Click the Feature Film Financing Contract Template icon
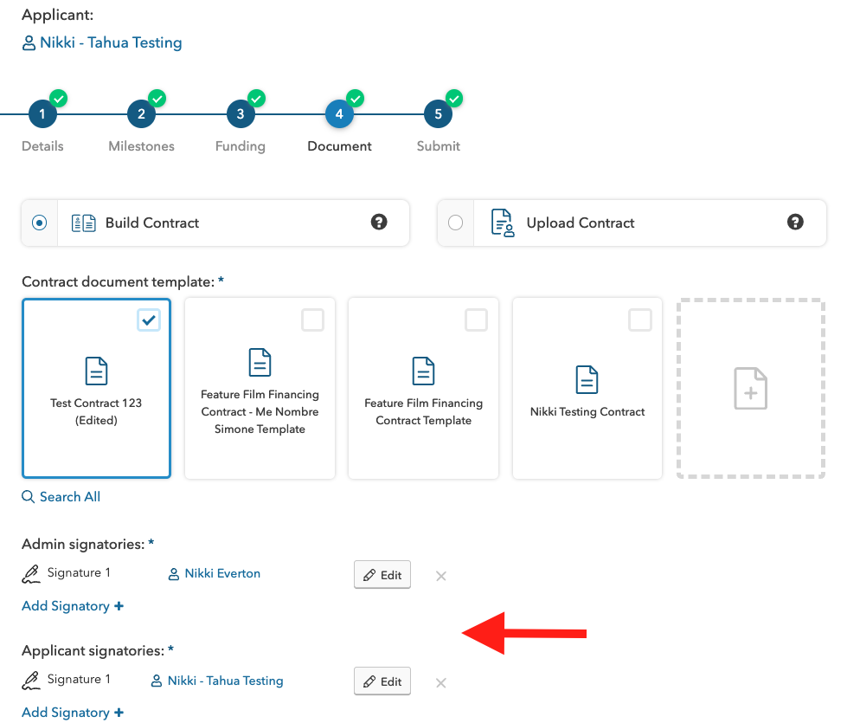Screen dimensions: 847x723 tap(423, 371)
